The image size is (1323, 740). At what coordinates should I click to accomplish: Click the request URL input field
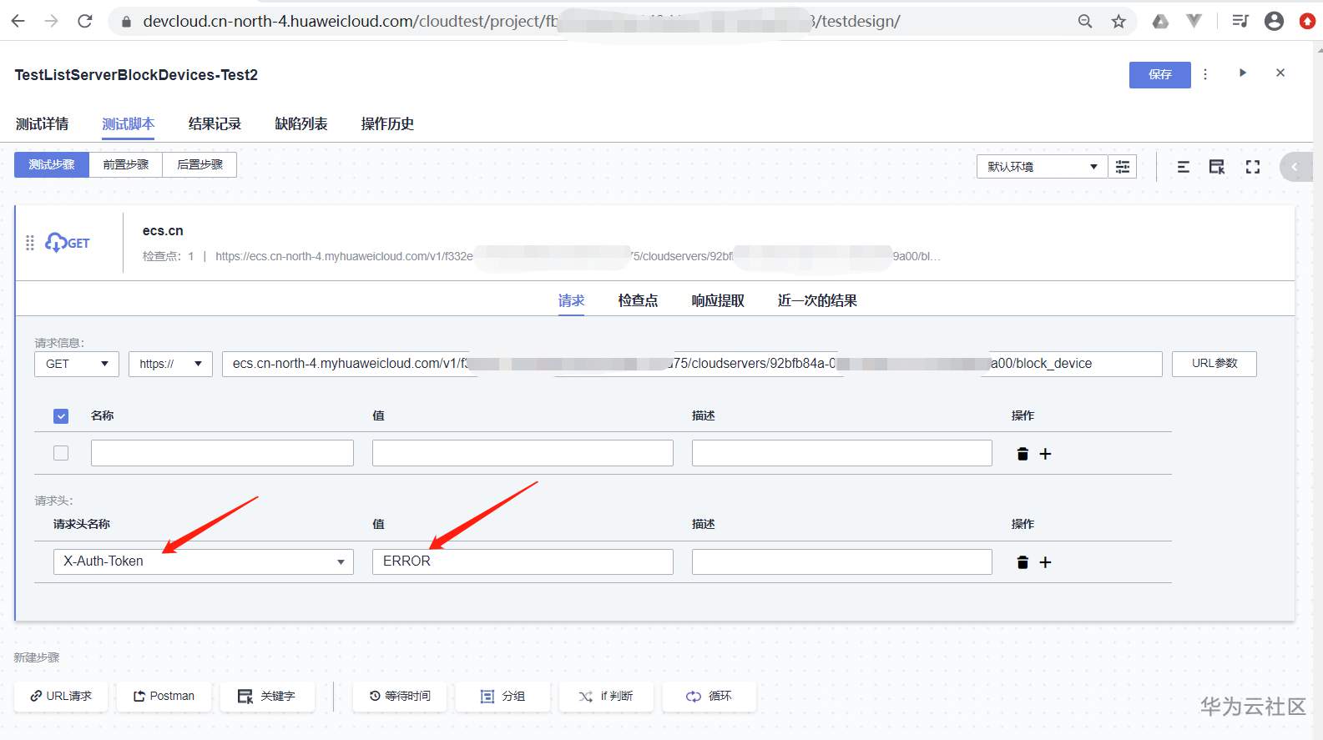tap(692, 364)
